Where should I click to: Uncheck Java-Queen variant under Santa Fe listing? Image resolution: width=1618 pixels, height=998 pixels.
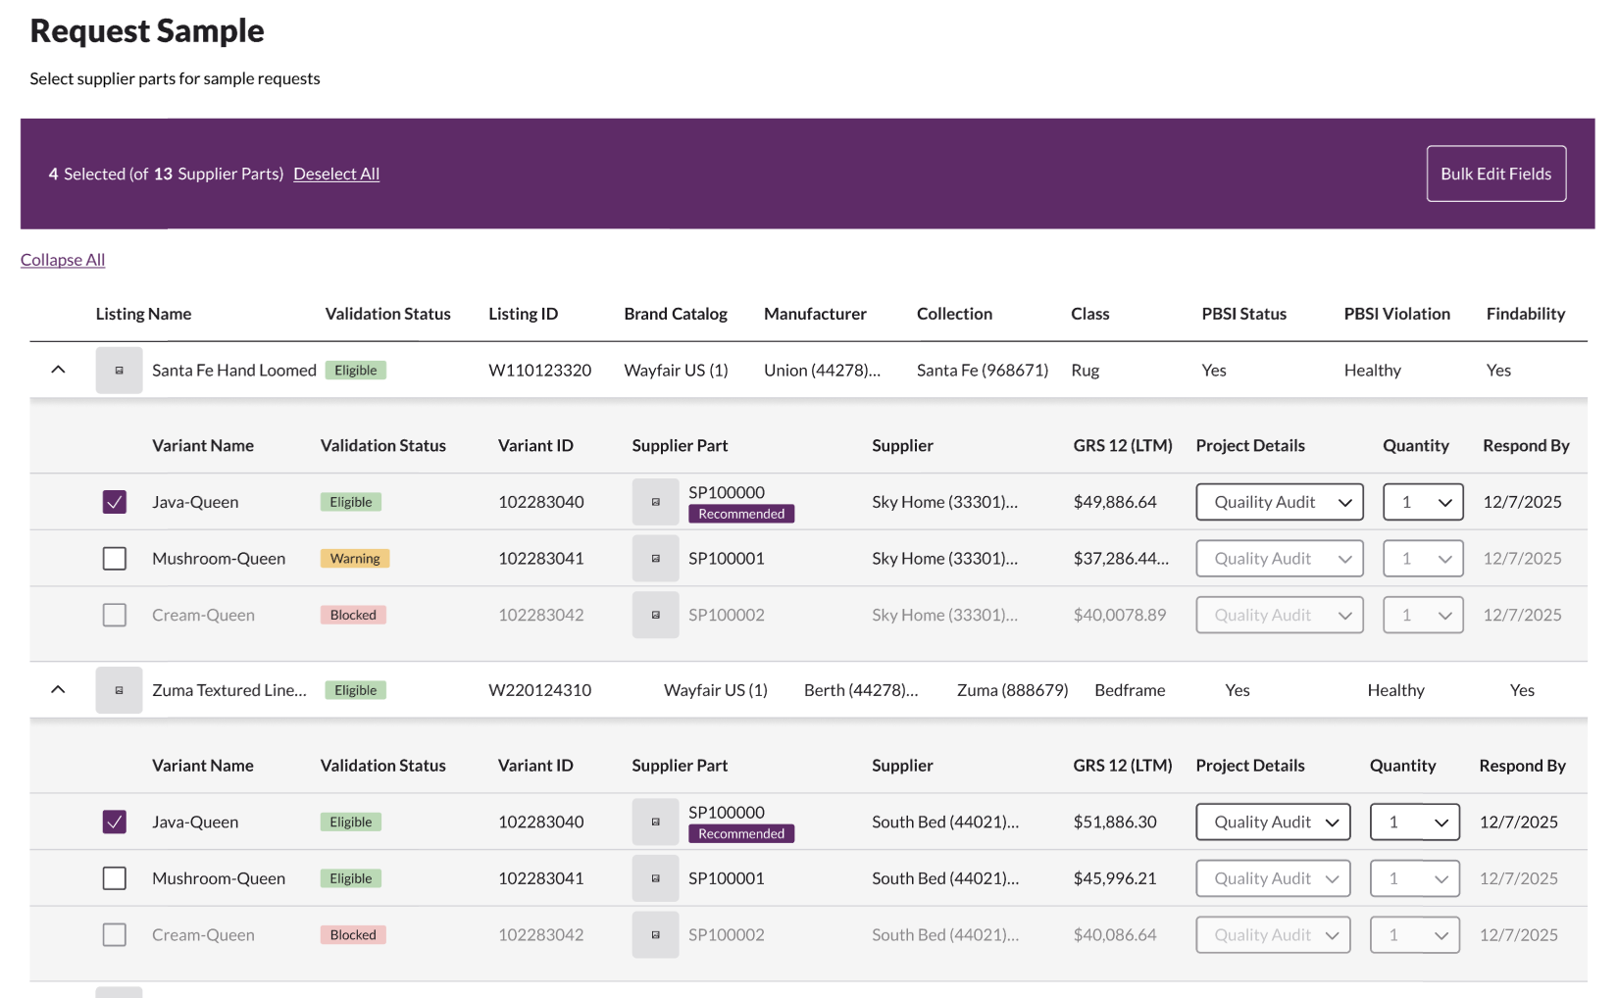click(x=115, y=502)
